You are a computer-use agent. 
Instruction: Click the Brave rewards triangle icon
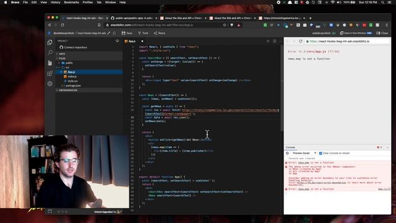[239, 25]
